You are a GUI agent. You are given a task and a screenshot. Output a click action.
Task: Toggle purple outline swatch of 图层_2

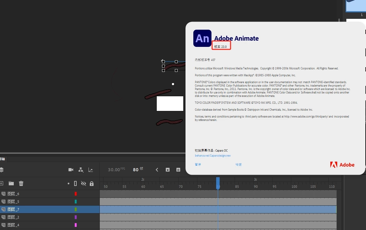[76, 217]
